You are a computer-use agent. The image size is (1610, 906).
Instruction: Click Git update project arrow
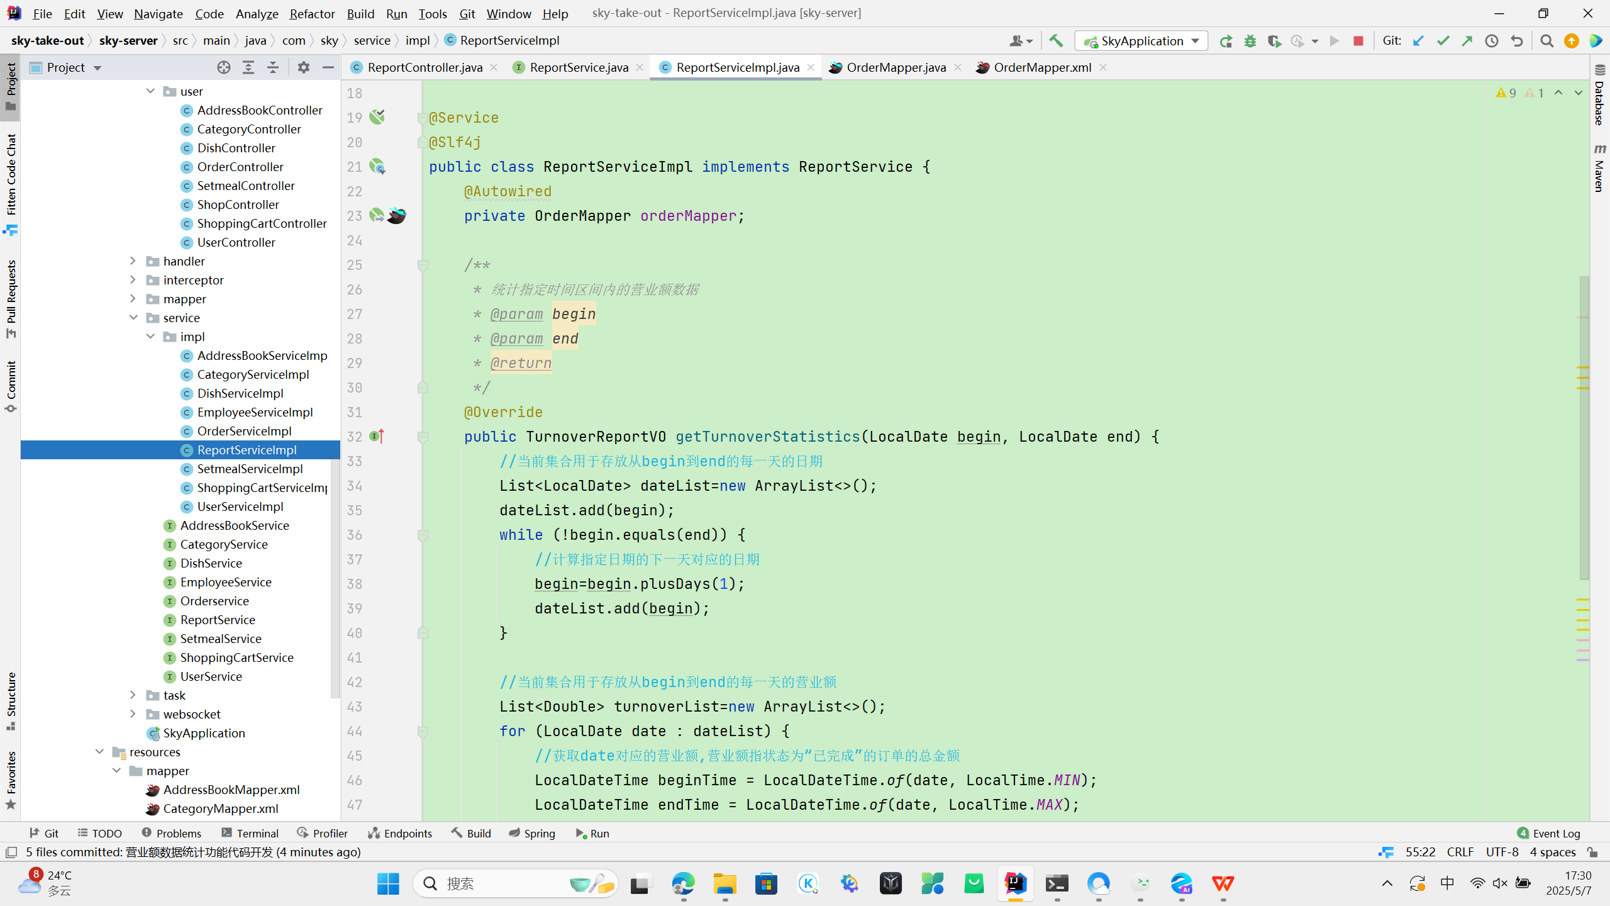tap(1418, 41)
